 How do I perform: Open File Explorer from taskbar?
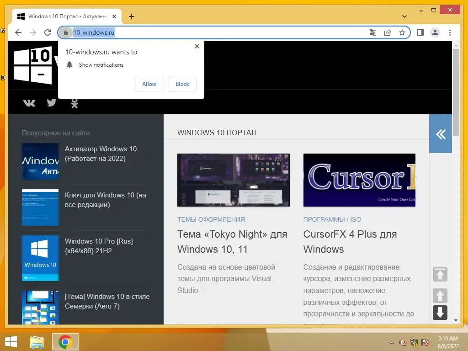(37, 342)
